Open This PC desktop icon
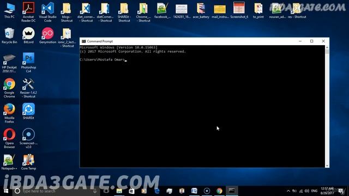 (9, 10)
